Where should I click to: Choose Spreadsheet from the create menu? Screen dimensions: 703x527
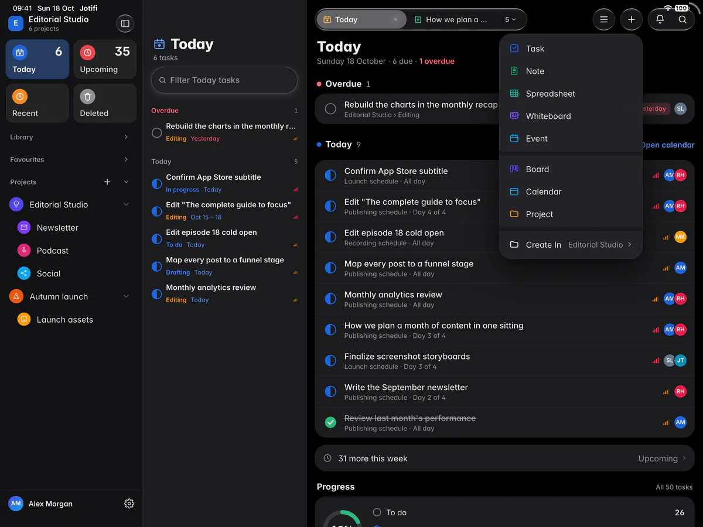pyautogui.click(x=571, y=94)
